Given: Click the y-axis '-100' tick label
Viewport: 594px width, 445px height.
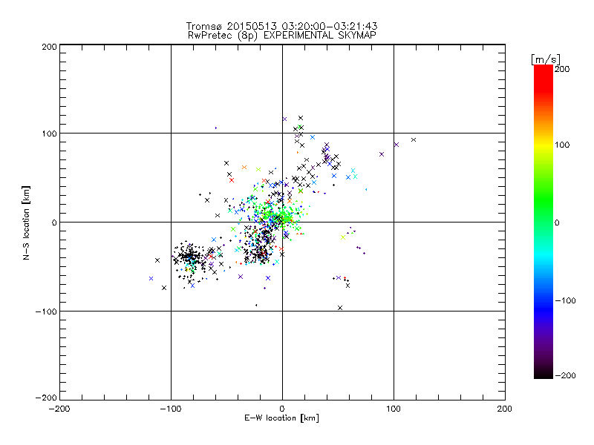Looking at the screenshot, I should tap(46, 311).
